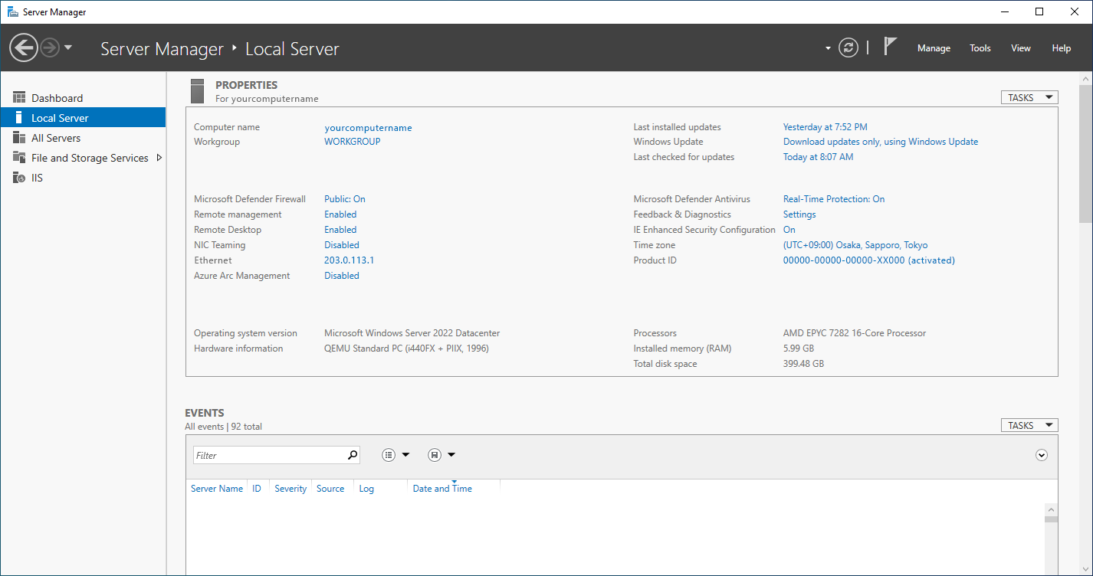The height and width of the screenshot is (576, 1093).
Task: Click the query settings icon in Events
Action: (389, 454)
